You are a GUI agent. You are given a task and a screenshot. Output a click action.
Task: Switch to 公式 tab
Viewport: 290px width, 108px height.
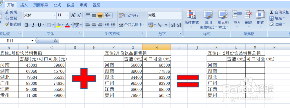tap(57, 5)
